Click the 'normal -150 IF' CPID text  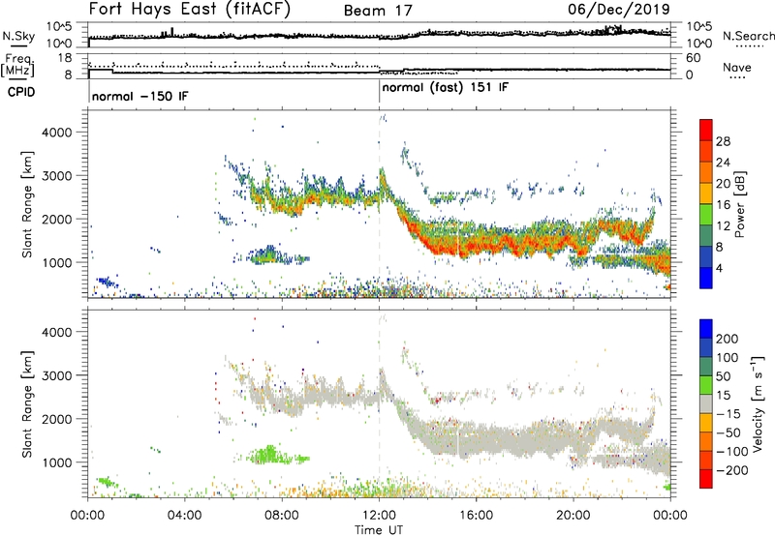click(139, 96)
